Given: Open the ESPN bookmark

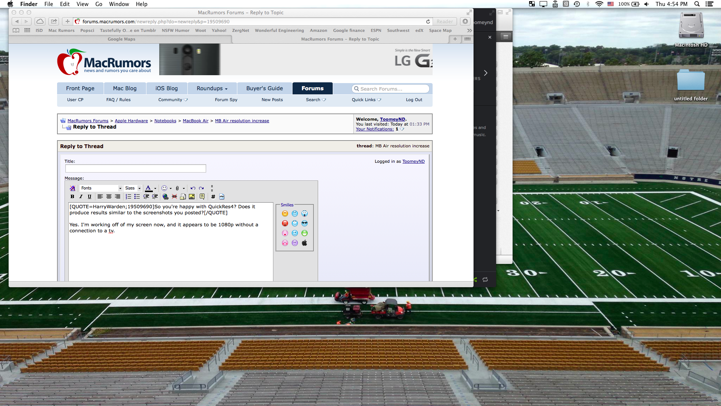Looking at the screenshot, I should (376, 30).
